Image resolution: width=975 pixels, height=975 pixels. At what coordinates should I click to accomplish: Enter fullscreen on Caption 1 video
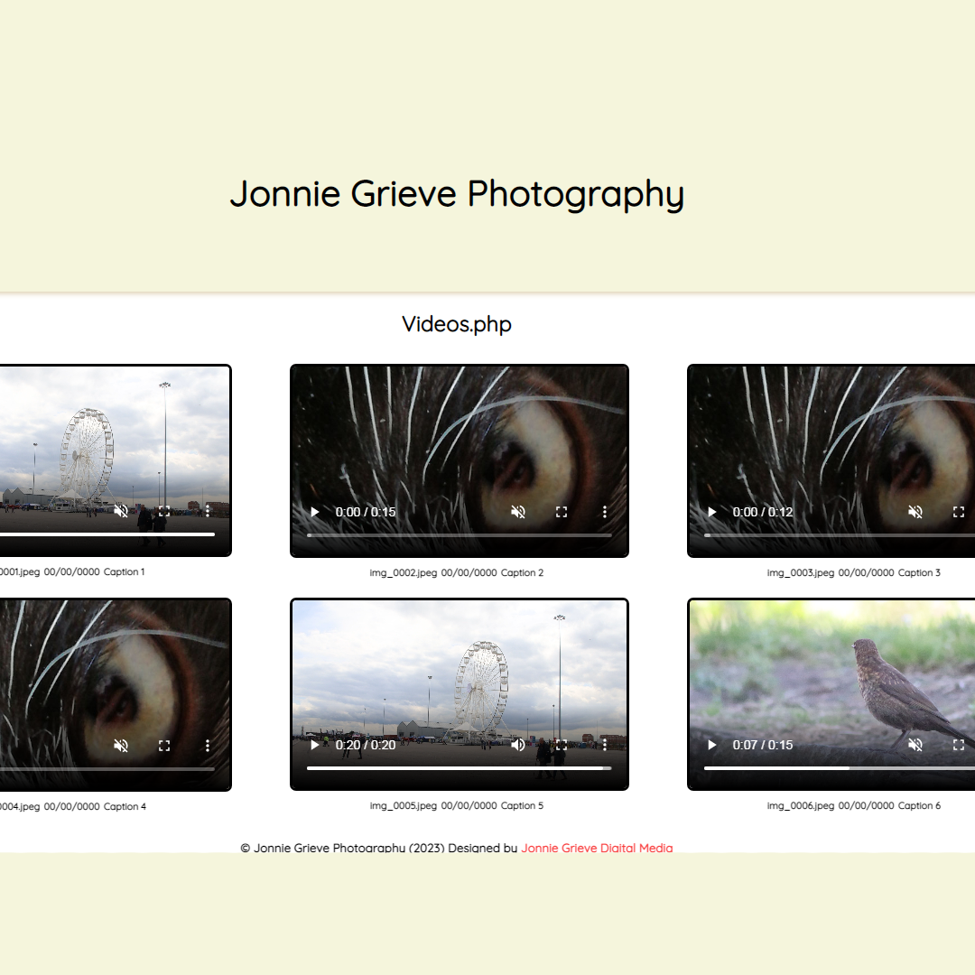[164, 511]
